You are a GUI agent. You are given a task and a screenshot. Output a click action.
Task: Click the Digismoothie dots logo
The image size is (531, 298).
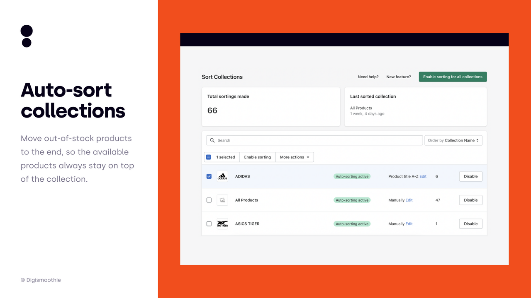(26, 36)
